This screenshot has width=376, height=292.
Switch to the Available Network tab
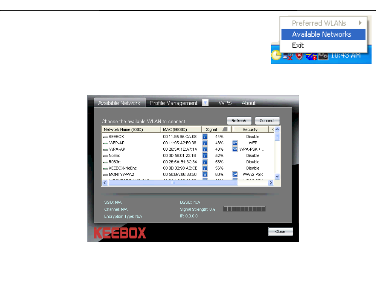tap(119, 103)
